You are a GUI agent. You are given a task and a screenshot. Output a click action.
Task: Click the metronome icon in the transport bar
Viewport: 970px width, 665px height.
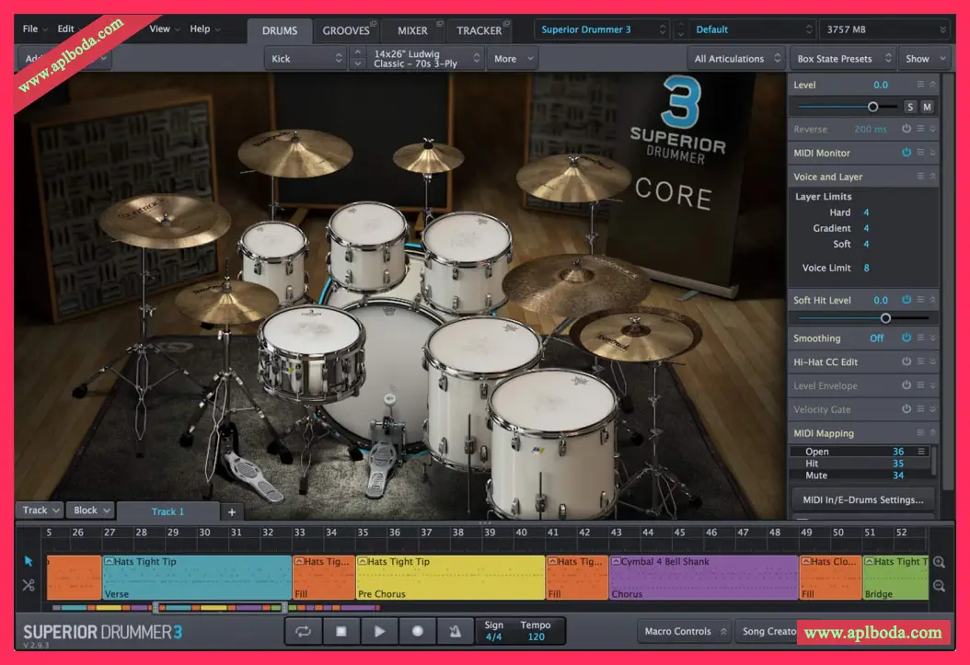tap(454, 631)
